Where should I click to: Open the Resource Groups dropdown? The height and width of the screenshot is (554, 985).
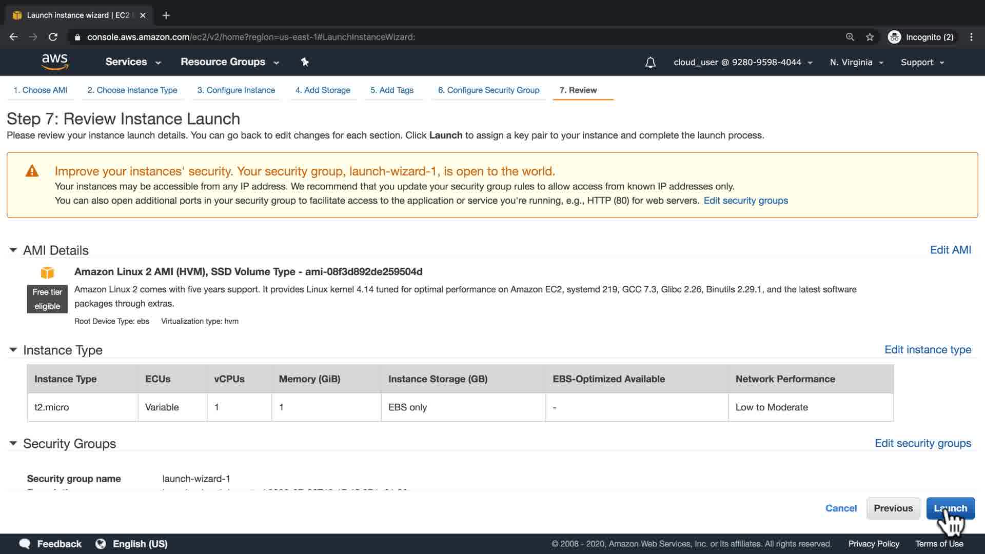(x=229, y=62)
